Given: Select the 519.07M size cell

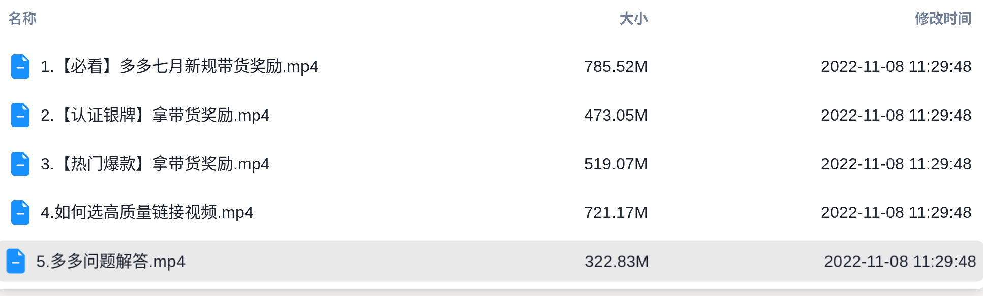Looking at the screenshot, I should [x=616, y=164].
